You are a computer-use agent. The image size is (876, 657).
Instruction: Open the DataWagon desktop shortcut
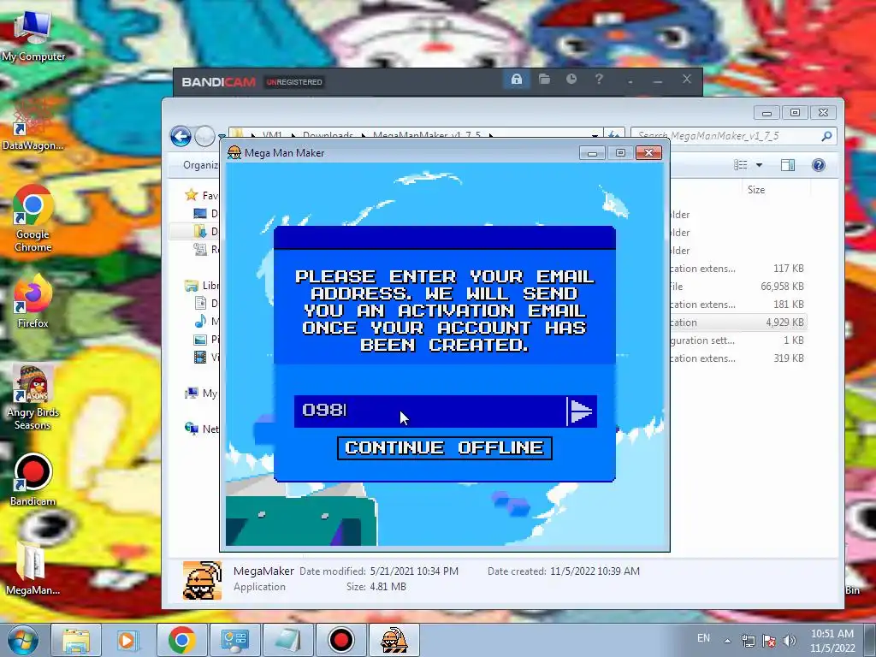(x=33, y=124)
